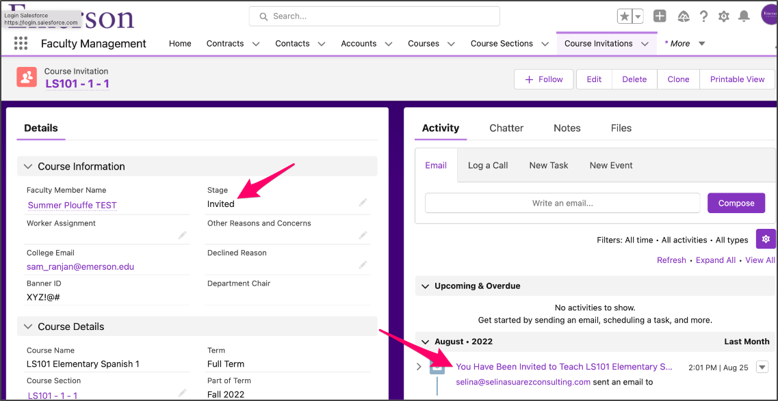Collapse the Course Information section
Viewport: 778px width, 401px height.
click(28, 166)
